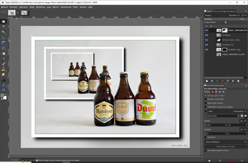248x163 pixels.
Task: Open the Gereedschap menu
Action: pos(66,7)
